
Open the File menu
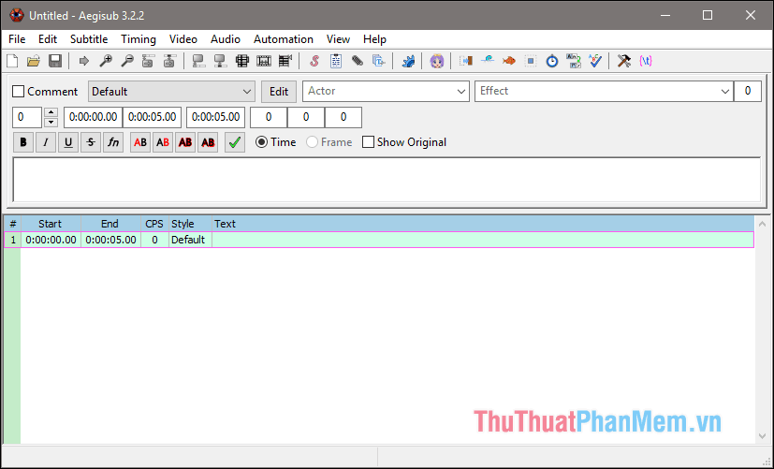[17, 39]
